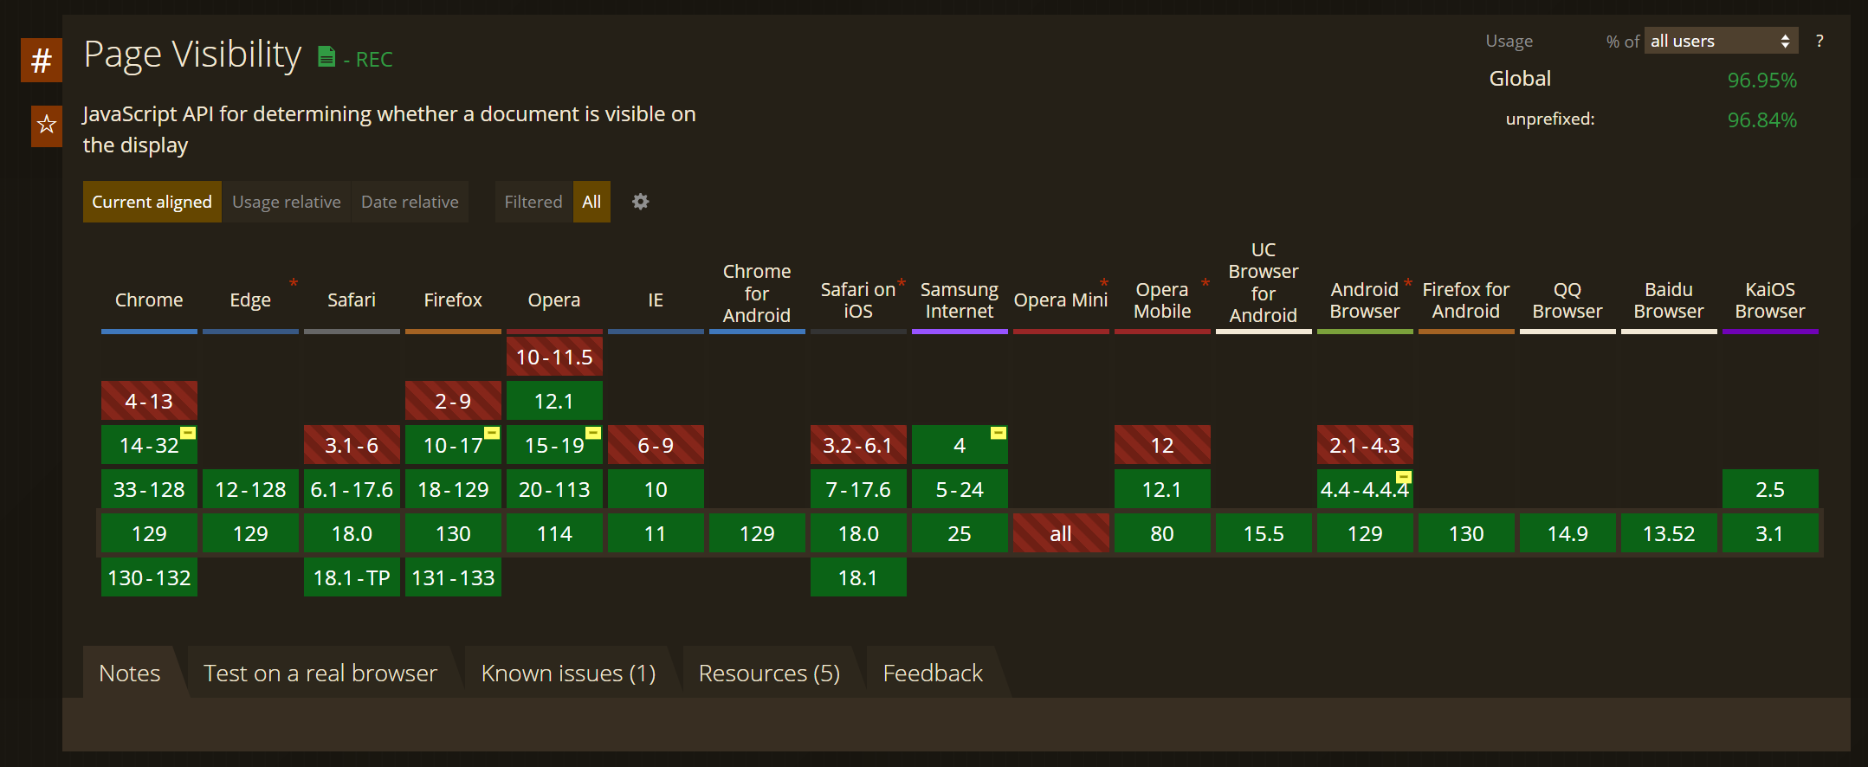1868x767 pixels.
Task: Open the Notes tab
Action: [x=130, y=673]
